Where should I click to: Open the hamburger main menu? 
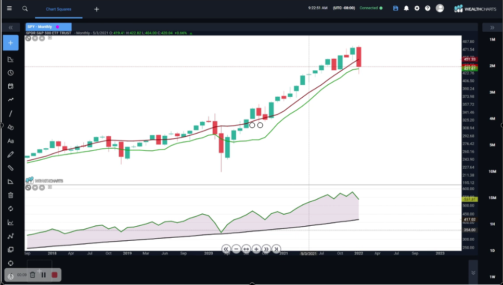pyautogui.click(x=9, y=9)
